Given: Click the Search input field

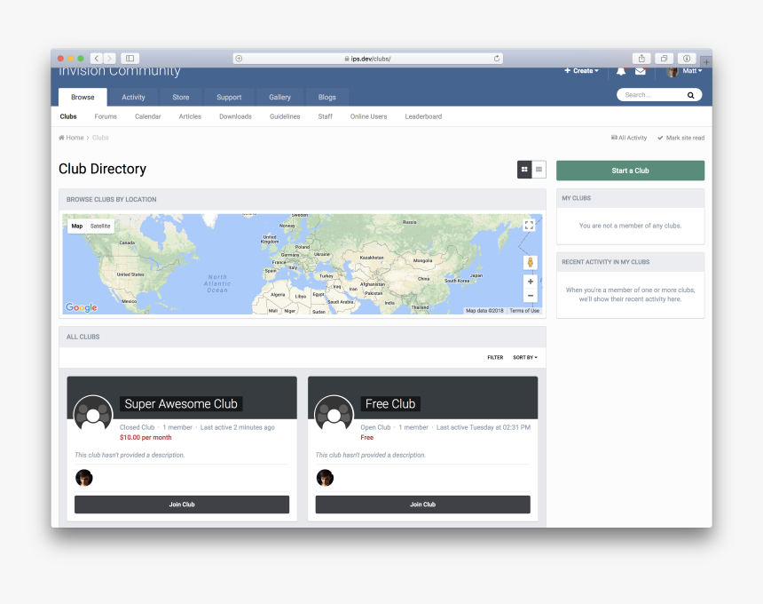Looking at the screenshot, I should click(x=652, y=95).
